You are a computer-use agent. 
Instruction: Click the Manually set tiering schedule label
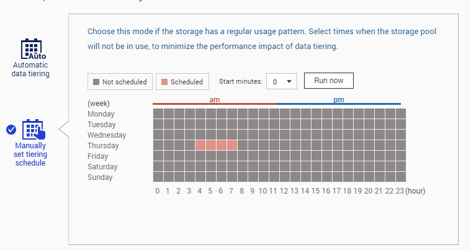30,154
